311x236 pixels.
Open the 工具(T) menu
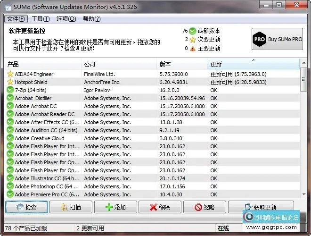coord(41,19)
